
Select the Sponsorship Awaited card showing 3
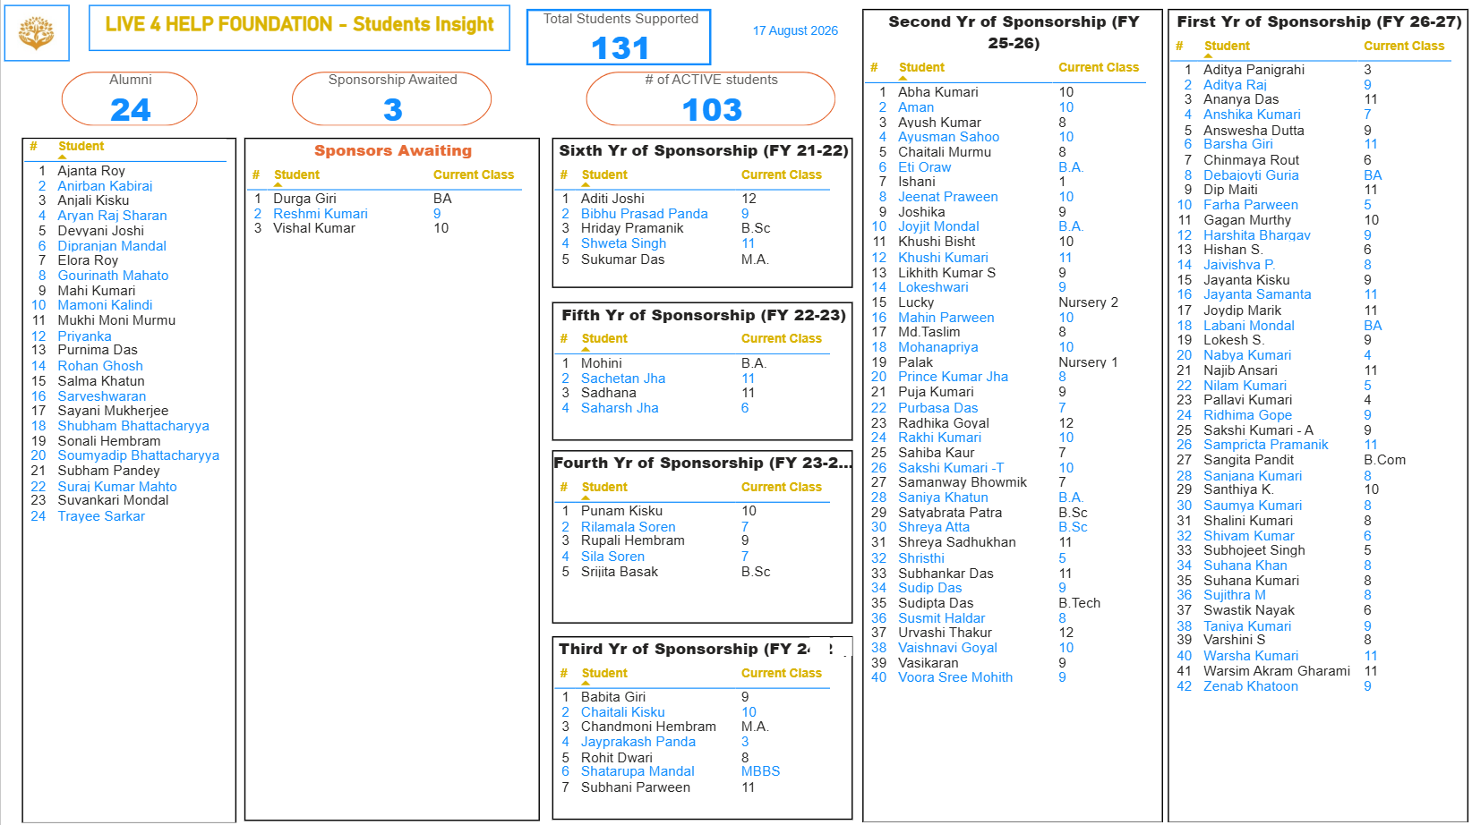click(392, 98)
